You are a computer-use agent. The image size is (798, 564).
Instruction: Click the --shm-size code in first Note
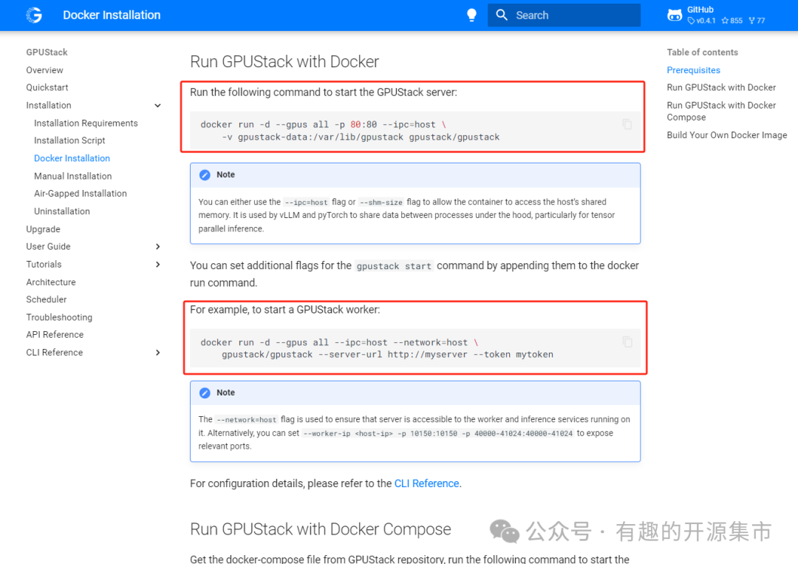point(381,202)
